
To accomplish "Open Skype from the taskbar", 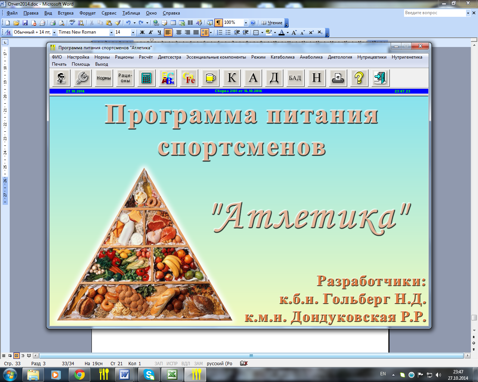I will 149,374.
